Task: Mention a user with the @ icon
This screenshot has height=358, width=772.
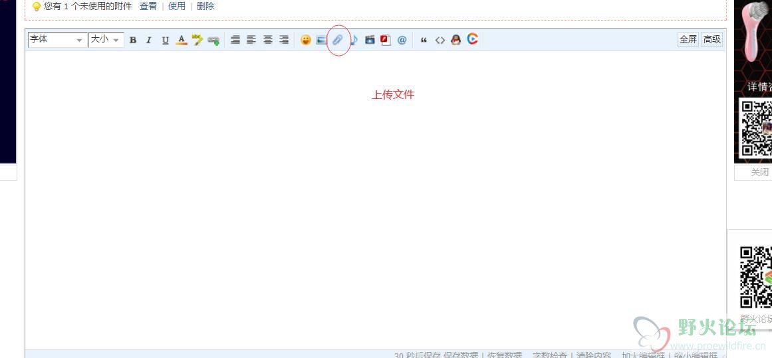Action: coord(402,41)
